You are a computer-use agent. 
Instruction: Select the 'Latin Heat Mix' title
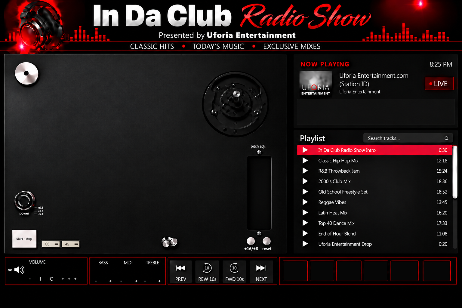(x=333, y=213)
